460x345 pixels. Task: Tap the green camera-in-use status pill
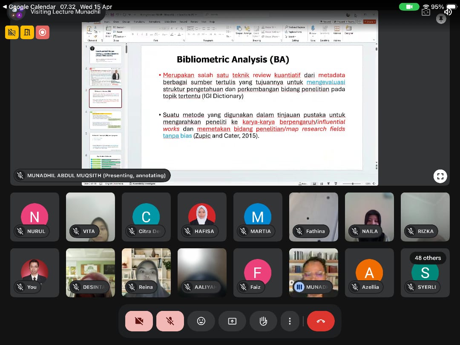[409, 7]
